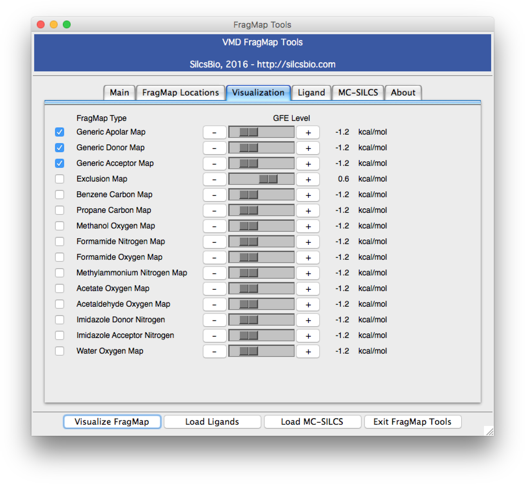Lower GFE level for Formamide Oxygen Map
The width and height of the screenshot is (525, 484).
tap(214, 257)
